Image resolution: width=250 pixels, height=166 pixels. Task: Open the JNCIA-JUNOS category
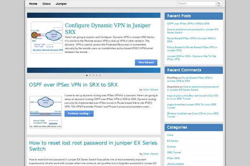click(175, 164)
